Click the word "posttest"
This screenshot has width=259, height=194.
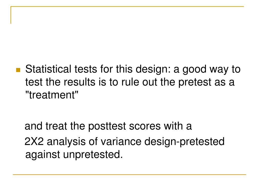tap(107, 126)
